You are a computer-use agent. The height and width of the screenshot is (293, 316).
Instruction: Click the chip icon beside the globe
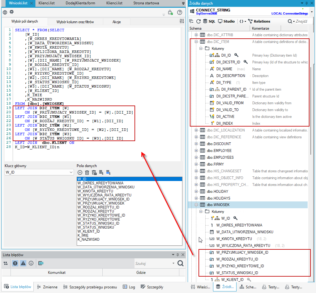pyautogui.click(x=12, y=12)
